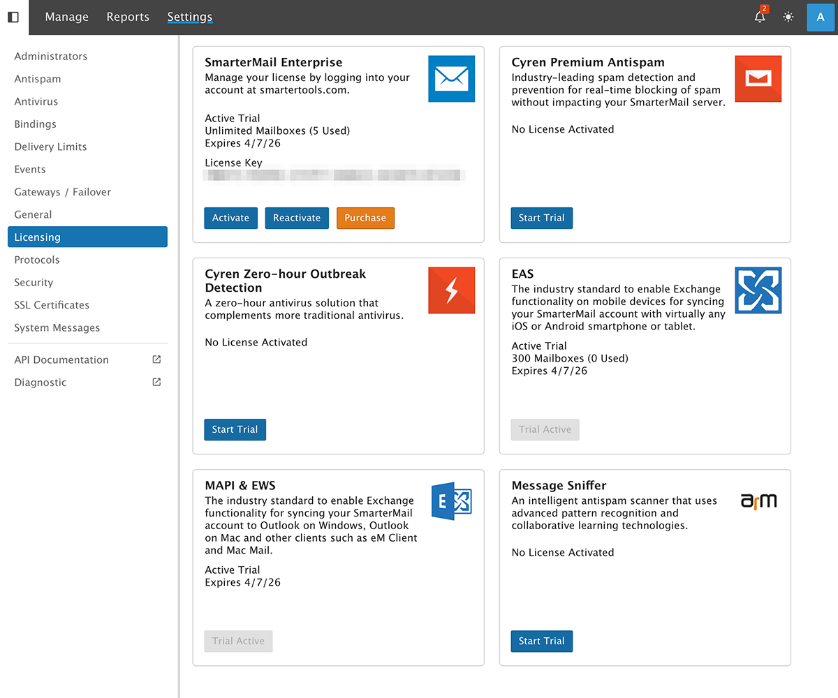This screenshot has height=698, width=838.
Task: Click the MAPI & EWS Exchange icon
Action: [x=451, y=500]
